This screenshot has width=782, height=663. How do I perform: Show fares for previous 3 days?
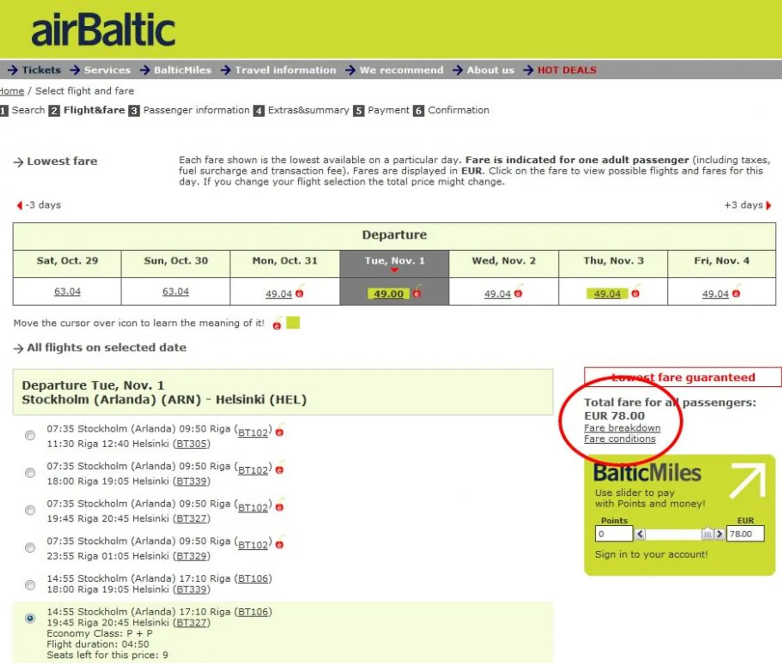(x=39, y=205)
